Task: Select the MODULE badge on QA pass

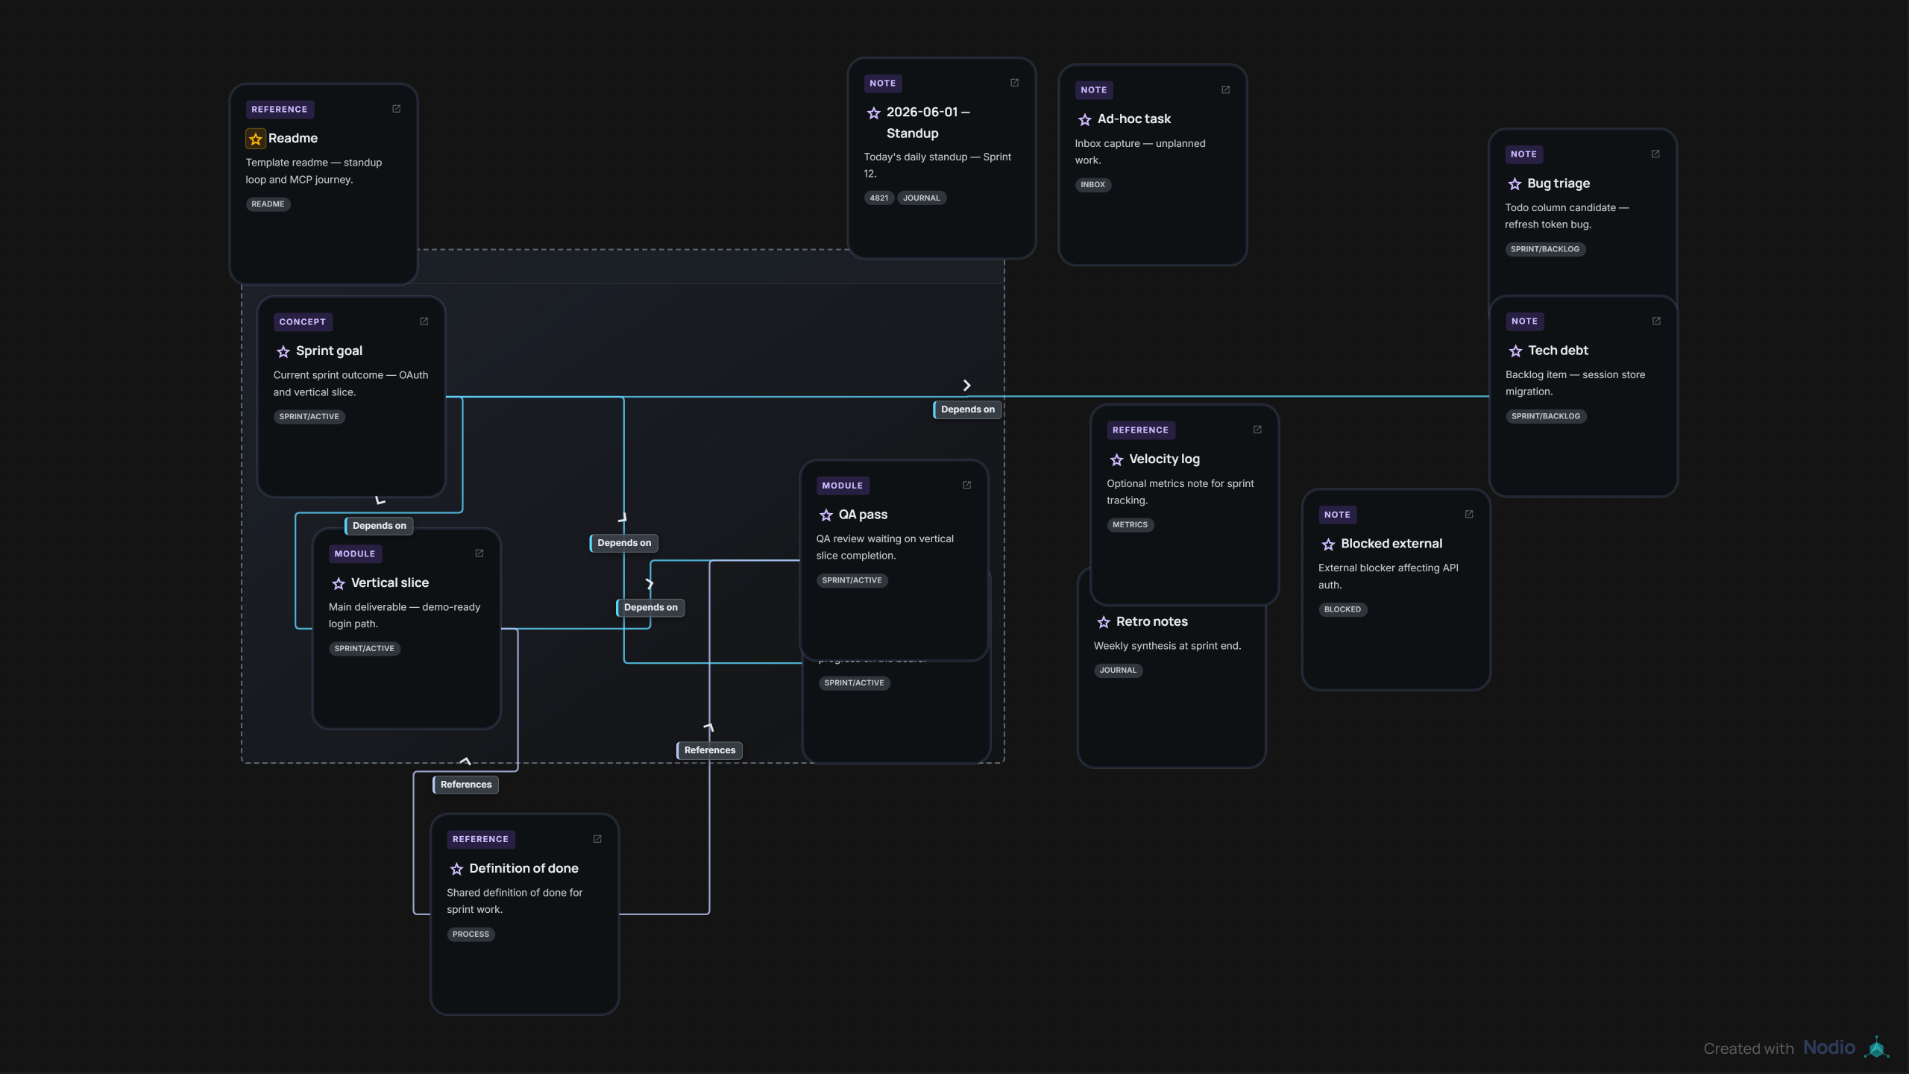Action: (x=843, y=486)
